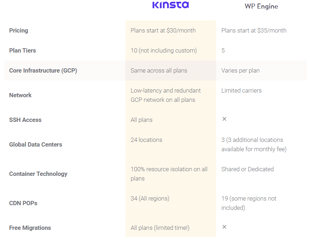Click "All plans (limited time!)" text

coord(160,228)
